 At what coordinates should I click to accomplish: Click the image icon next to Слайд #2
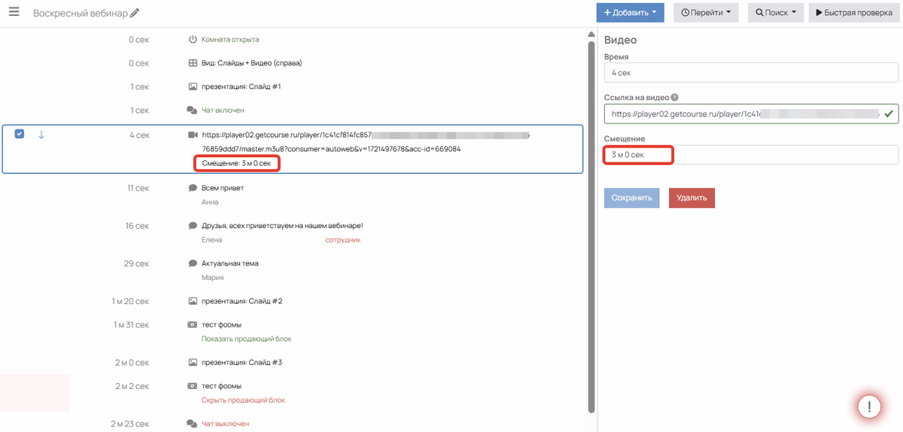(193, 302)
